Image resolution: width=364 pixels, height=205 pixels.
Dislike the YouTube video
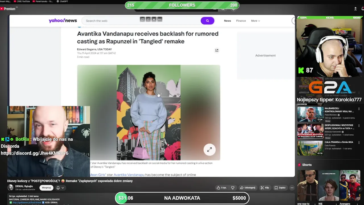click(233, 188)
